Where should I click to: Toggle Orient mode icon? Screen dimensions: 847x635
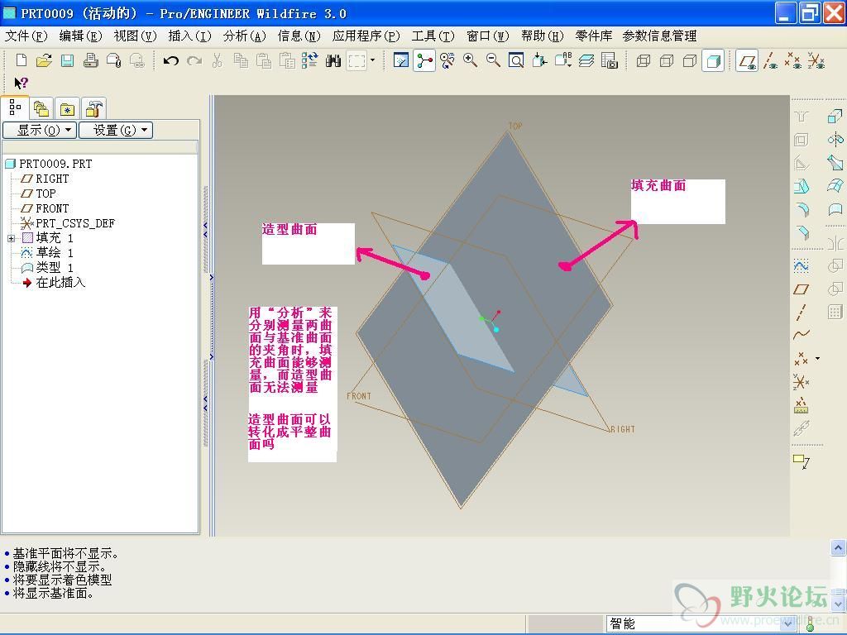pos(447,60)
